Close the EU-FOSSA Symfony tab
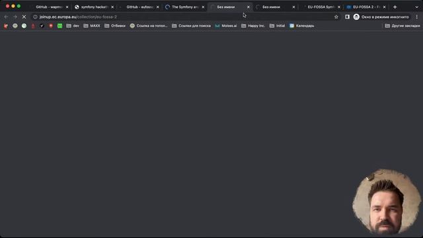Screen dimensions: 423x238 point(339,7)
